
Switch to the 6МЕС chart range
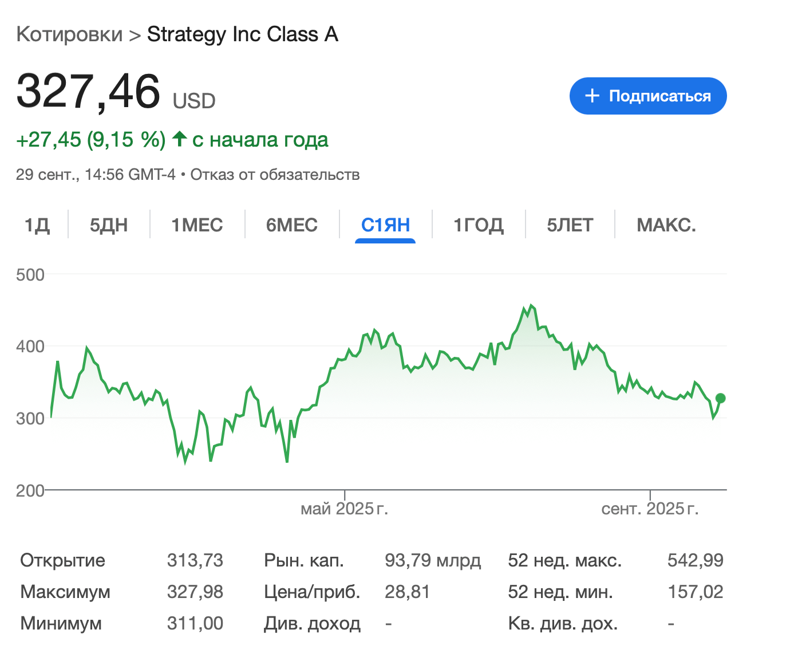[x=292, y=225]
